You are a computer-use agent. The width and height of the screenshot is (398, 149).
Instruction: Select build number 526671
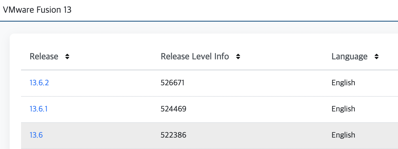(x=173, y=83)
